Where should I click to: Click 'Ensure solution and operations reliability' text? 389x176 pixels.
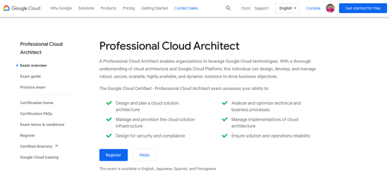(271, 136)
